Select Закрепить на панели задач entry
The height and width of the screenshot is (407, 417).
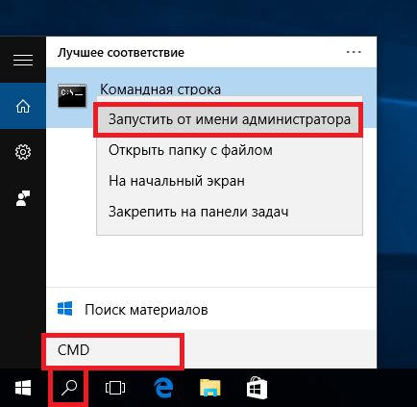tap(198, 212)
